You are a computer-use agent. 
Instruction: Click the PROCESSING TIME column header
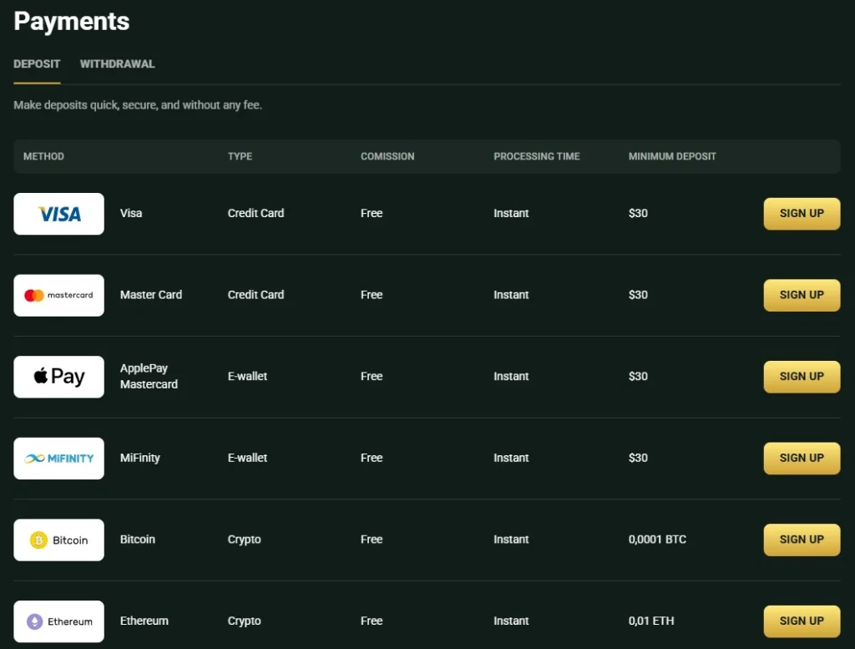[x=537, y=156]
